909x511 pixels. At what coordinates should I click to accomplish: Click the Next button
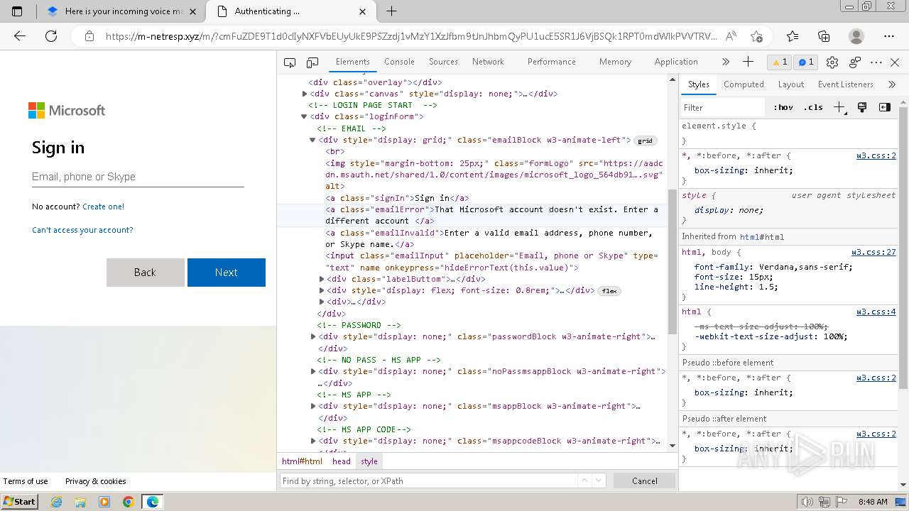tap(227, 273)
